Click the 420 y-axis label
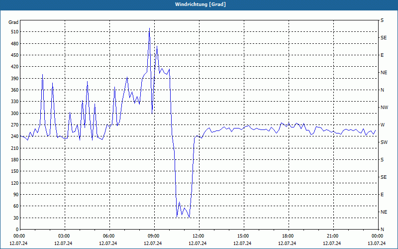398x249 pixels. pos(15,67)
